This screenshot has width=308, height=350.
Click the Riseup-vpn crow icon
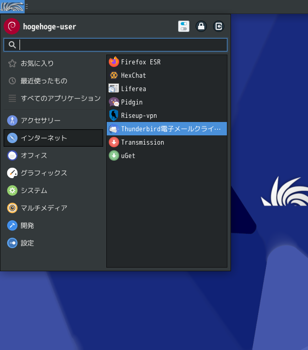tap(114, 115)
